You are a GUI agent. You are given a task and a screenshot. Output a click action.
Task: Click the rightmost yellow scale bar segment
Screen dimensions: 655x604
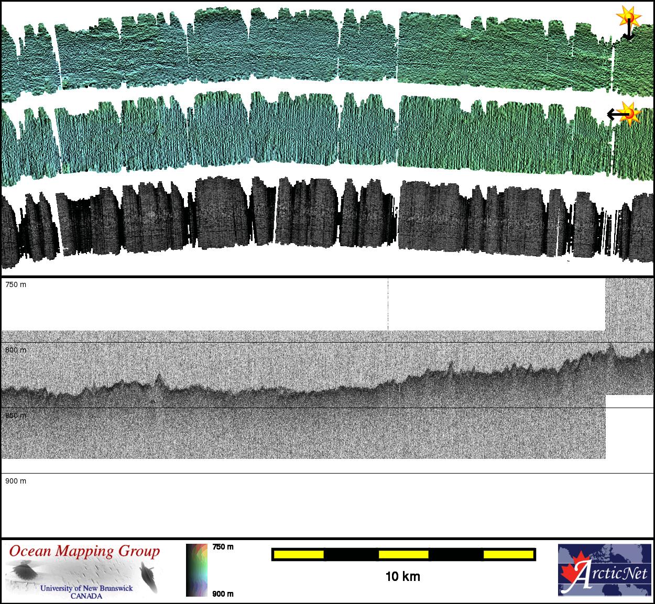(508, 554)
